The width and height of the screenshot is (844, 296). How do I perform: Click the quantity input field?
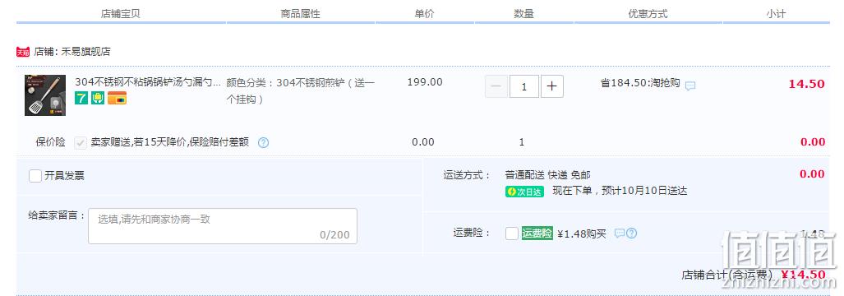(524, 86)
